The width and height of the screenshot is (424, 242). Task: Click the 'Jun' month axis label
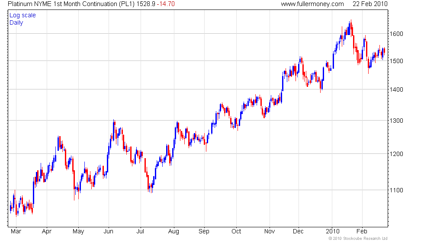[x=109, y=231]
